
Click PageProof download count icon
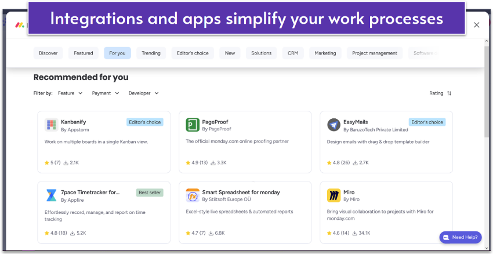click(213, 163)
